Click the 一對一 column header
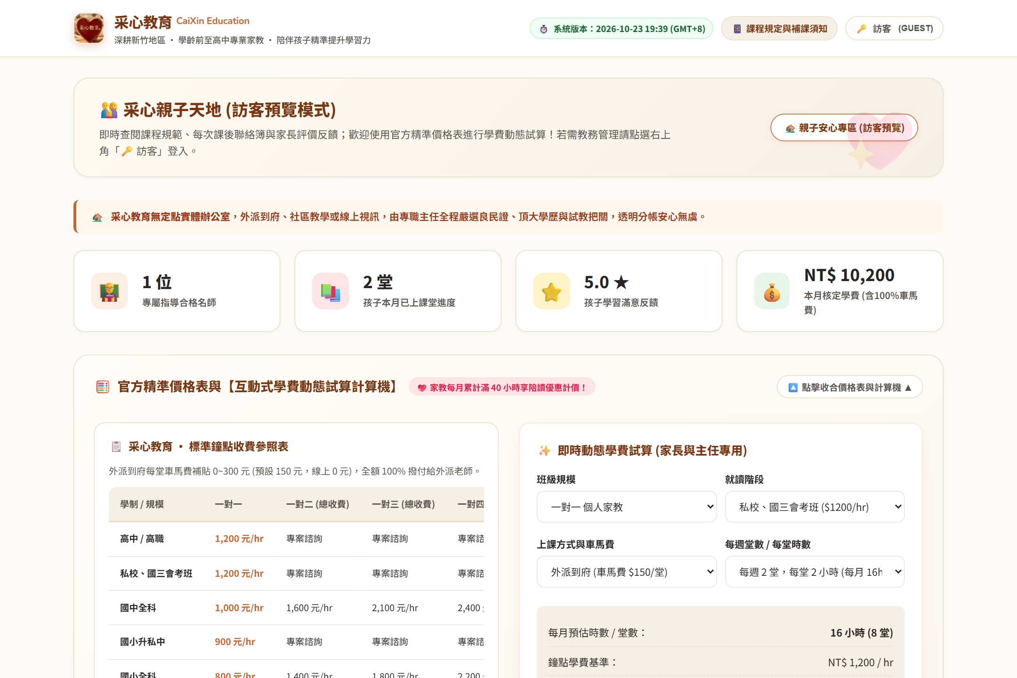The height and width of the screenshot is (678, 1017). click(x=228, y=504)
